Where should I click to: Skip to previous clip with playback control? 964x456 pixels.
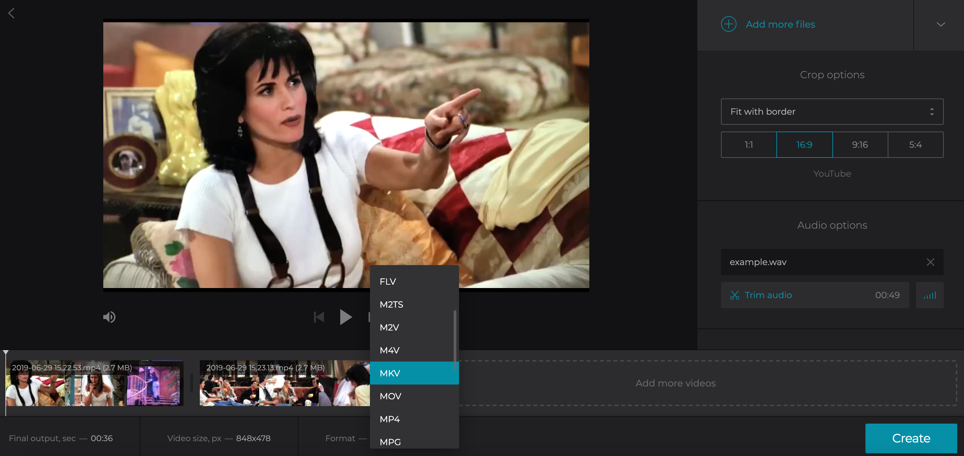pyautogui.click(x=319, y=317)
